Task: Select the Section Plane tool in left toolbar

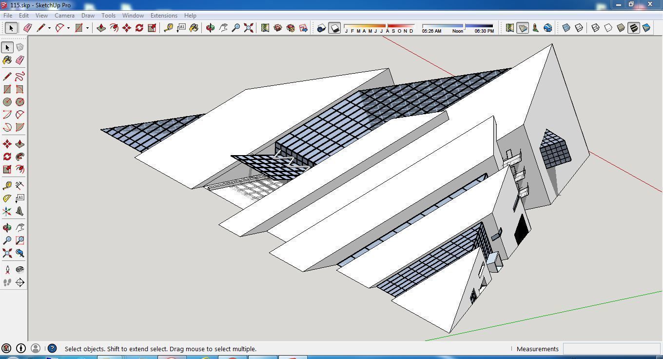Action: [x=19, y=282]
